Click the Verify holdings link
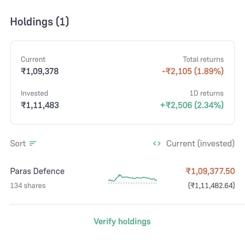 122,221
